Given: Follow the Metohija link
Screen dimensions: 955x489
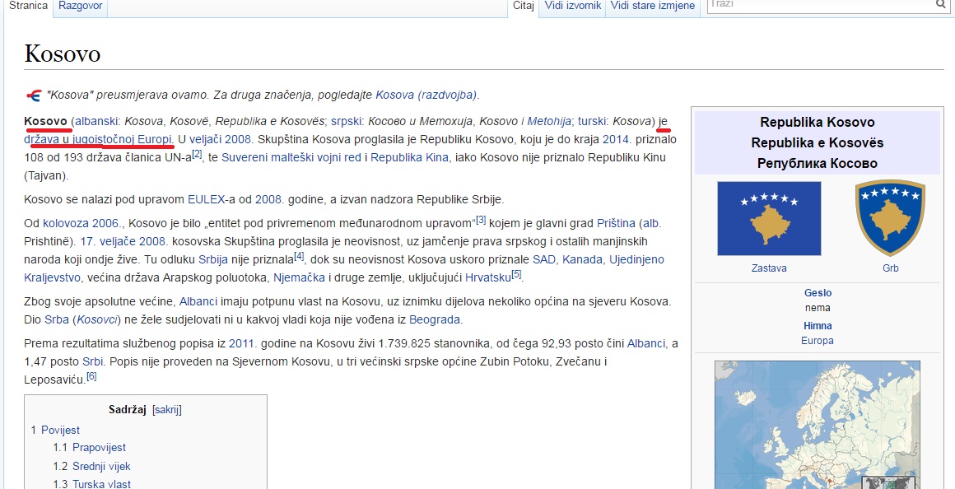Looking at the screenshot, I should [549, 121].
